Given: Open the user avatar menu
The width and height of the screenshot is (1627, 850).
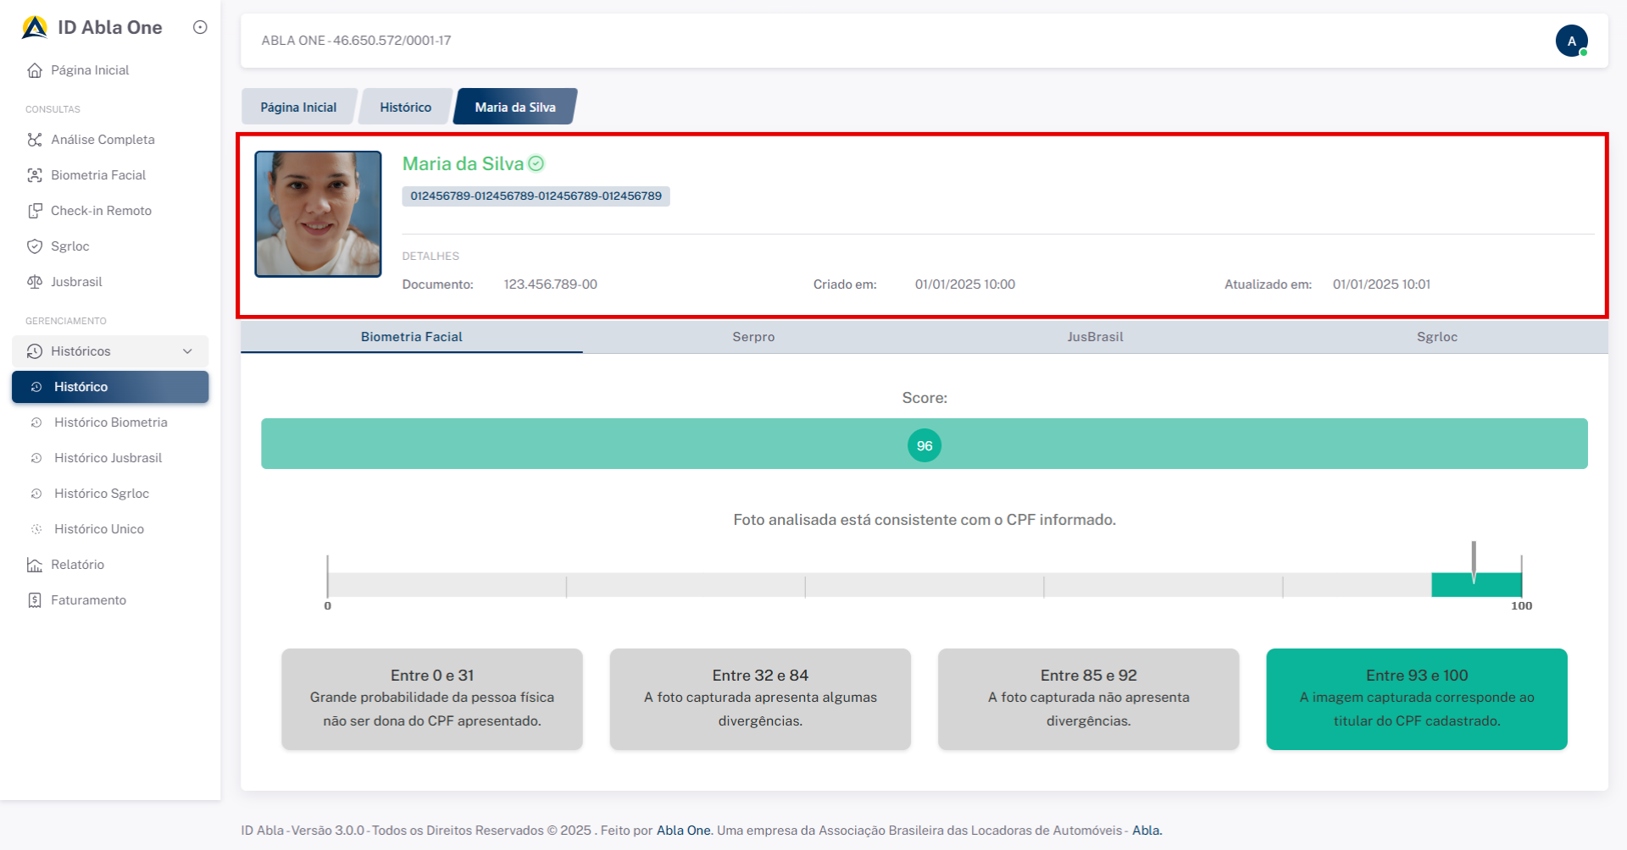Looking at the screenshot, I should (x=1571, y=41).
